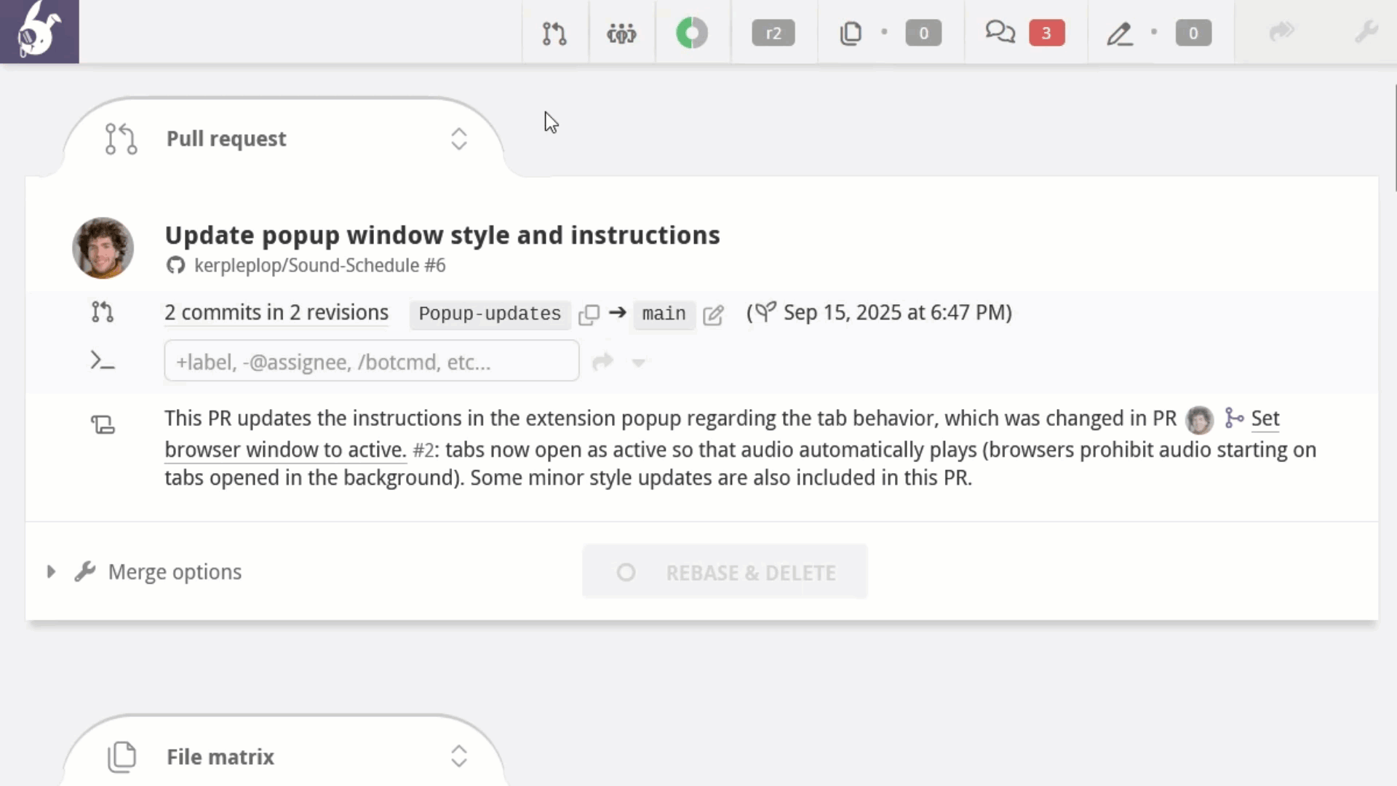Click the drafts pencil icon
Viewport: 1397px width, 786px height.
coord(1120,33)
